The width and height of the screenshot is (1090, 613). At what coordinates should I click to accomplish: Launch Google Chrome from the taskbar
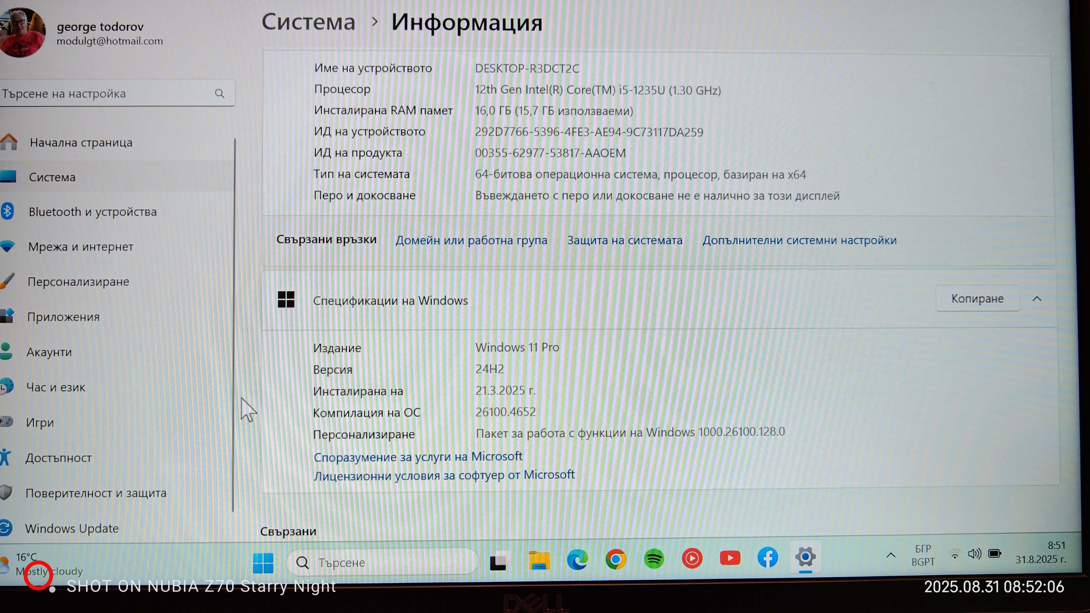(616, 559)
